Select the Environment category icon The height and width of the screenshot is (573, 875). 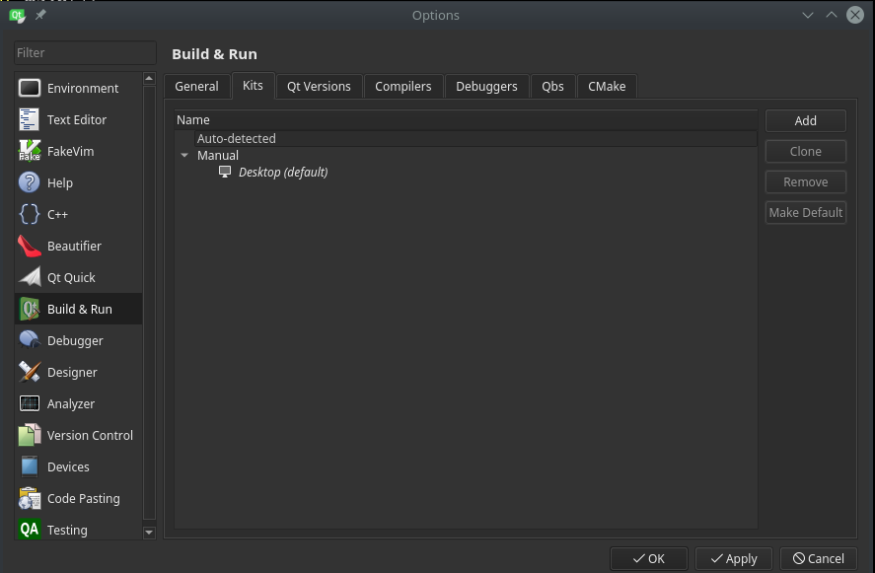point(30,88)
